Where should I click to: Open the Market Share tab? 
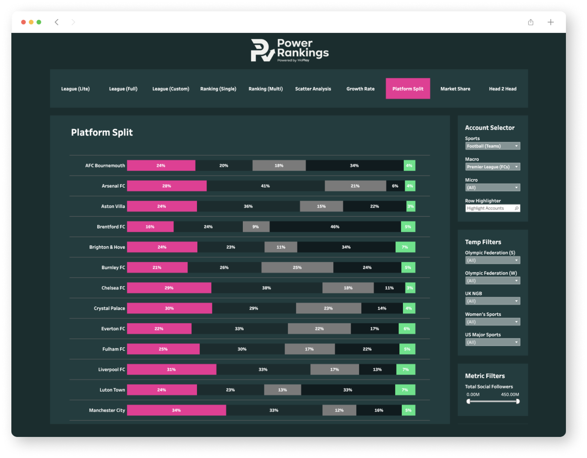click(455, 89)
